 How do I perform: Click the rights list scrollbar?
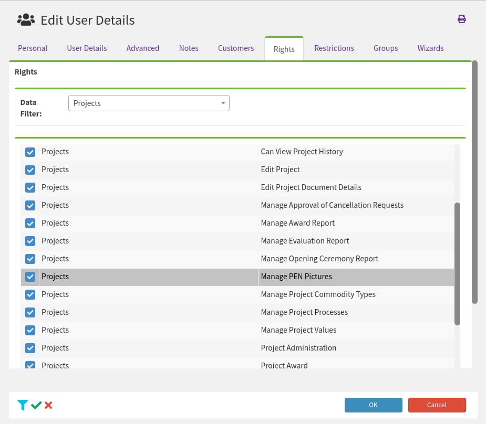[457, 262]
